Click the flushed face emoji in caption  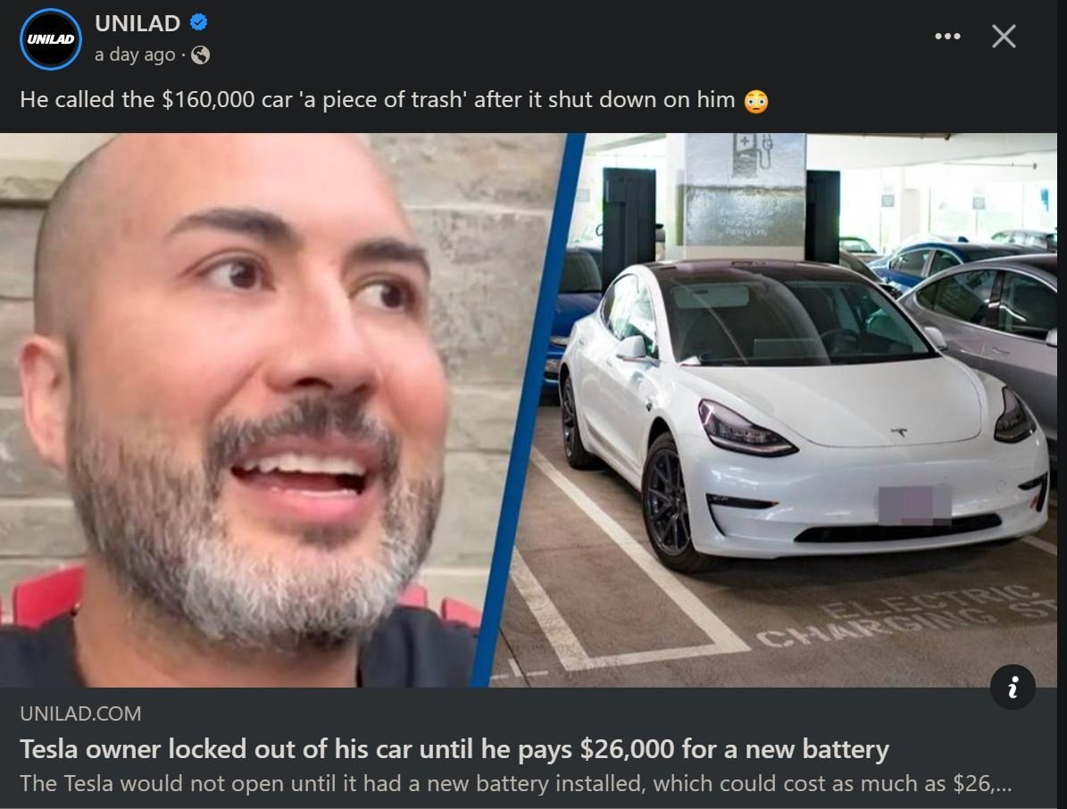coord(756,101)
